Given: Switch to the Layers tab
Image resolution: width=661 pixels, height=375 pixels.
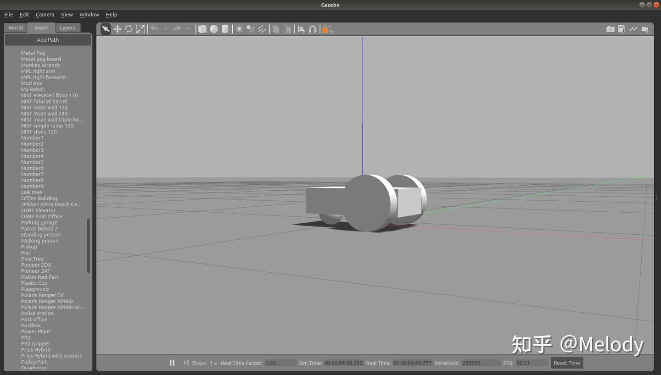Looking at the screenshot, I should [x=67, y=28].
